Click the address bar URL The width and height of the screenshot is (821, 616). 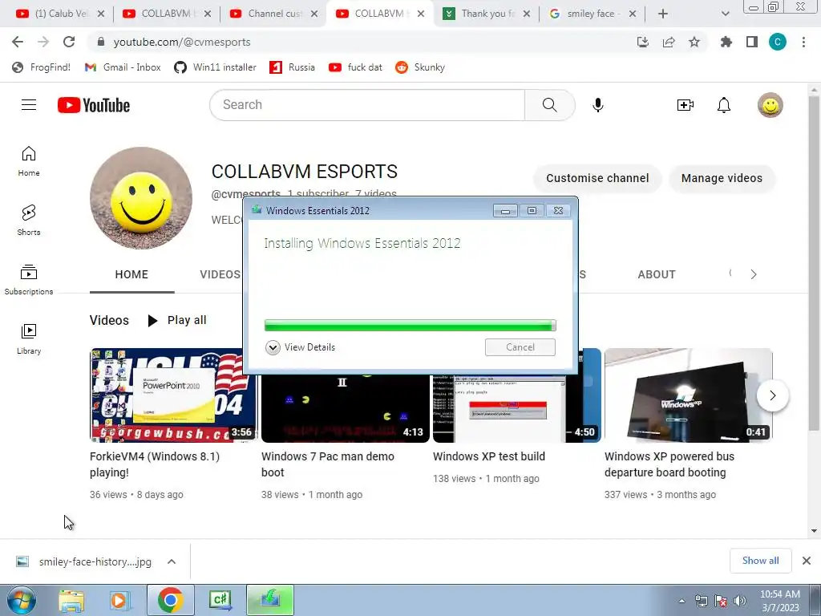182,42
